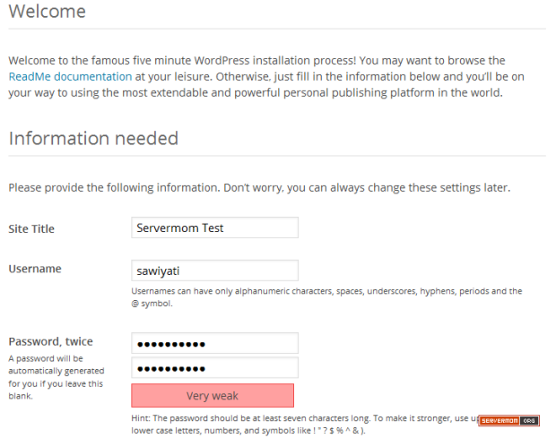
Task: Click the red Servermom watermark logo
Action: click(500, 420)
